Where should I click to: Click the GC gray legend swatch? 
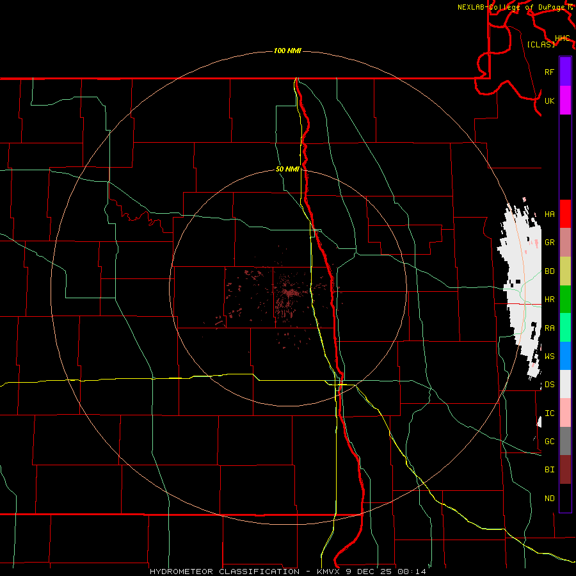565,441
